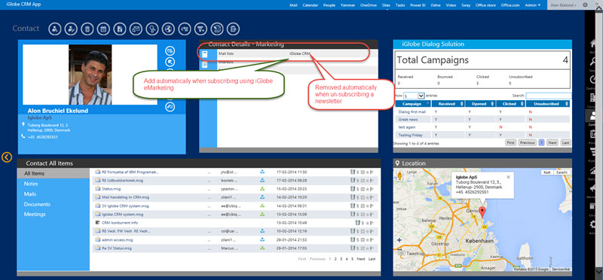
Task: Select Meetings in contact items list
Action: tap(35, 215)
